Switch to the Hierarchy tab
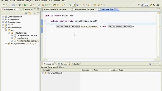Screen dimensions: 162x91 28,9
